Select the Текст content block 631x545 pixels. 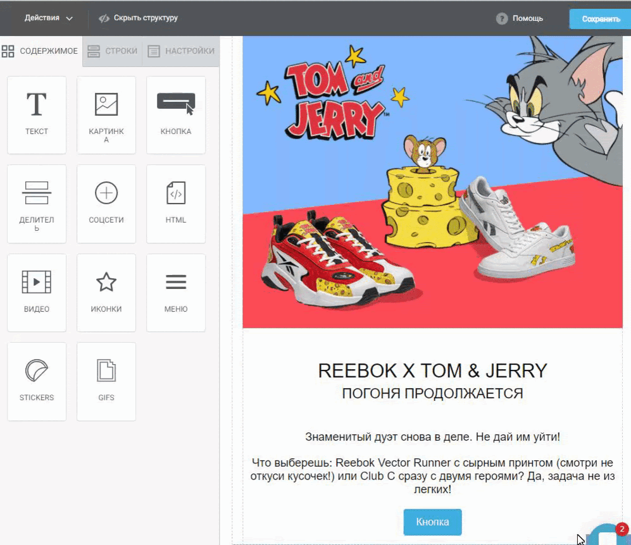point(37,115)
